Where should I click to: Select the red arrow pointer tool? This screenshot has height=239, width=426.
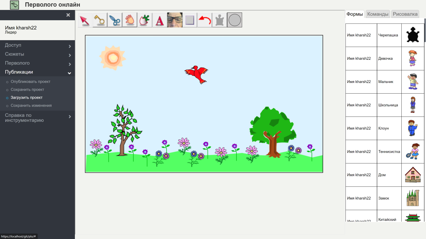[85, 20]
